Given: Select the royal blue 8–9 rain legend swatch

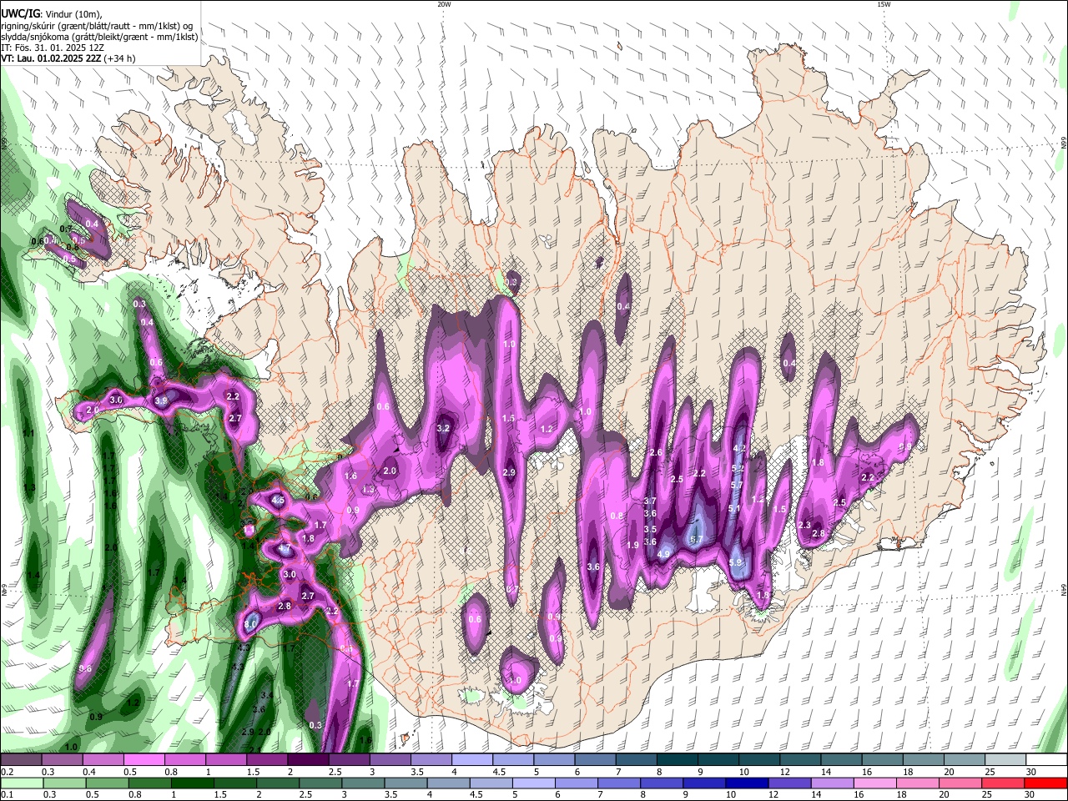Looking at the screenshot, I should coord(662,783).
